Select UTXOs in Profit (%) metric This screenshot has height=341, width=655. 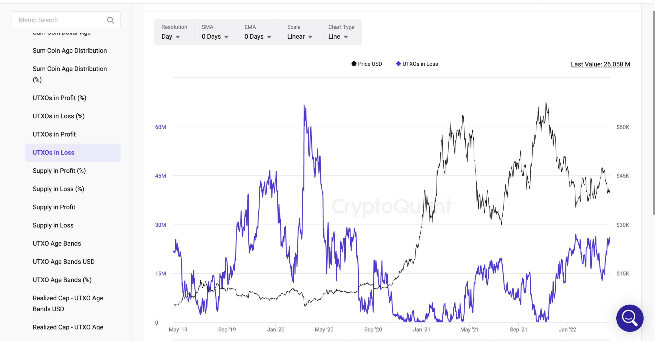(x=59, y=98)
